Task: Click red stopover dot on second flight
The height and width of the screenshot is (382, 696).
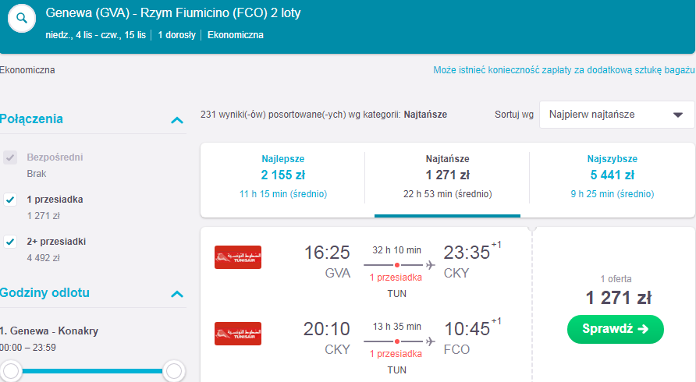Action: 397,341
